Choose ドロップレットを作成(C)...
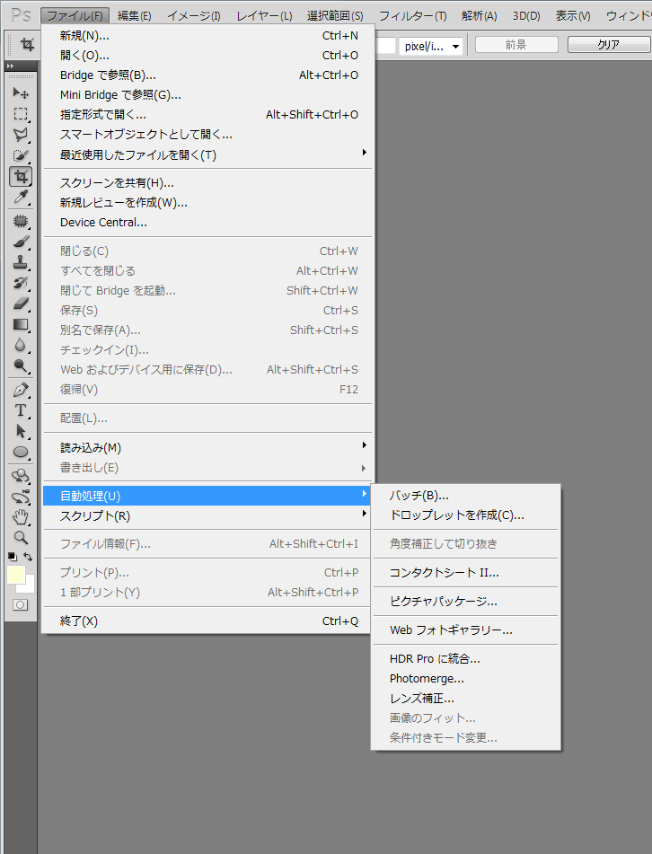The width and height of the screenshot is (652, 854). click(x=466, y=515)
